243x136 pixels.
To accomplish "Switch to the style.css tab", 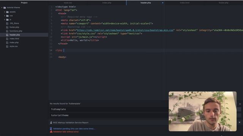I will [x=68, y=3].
